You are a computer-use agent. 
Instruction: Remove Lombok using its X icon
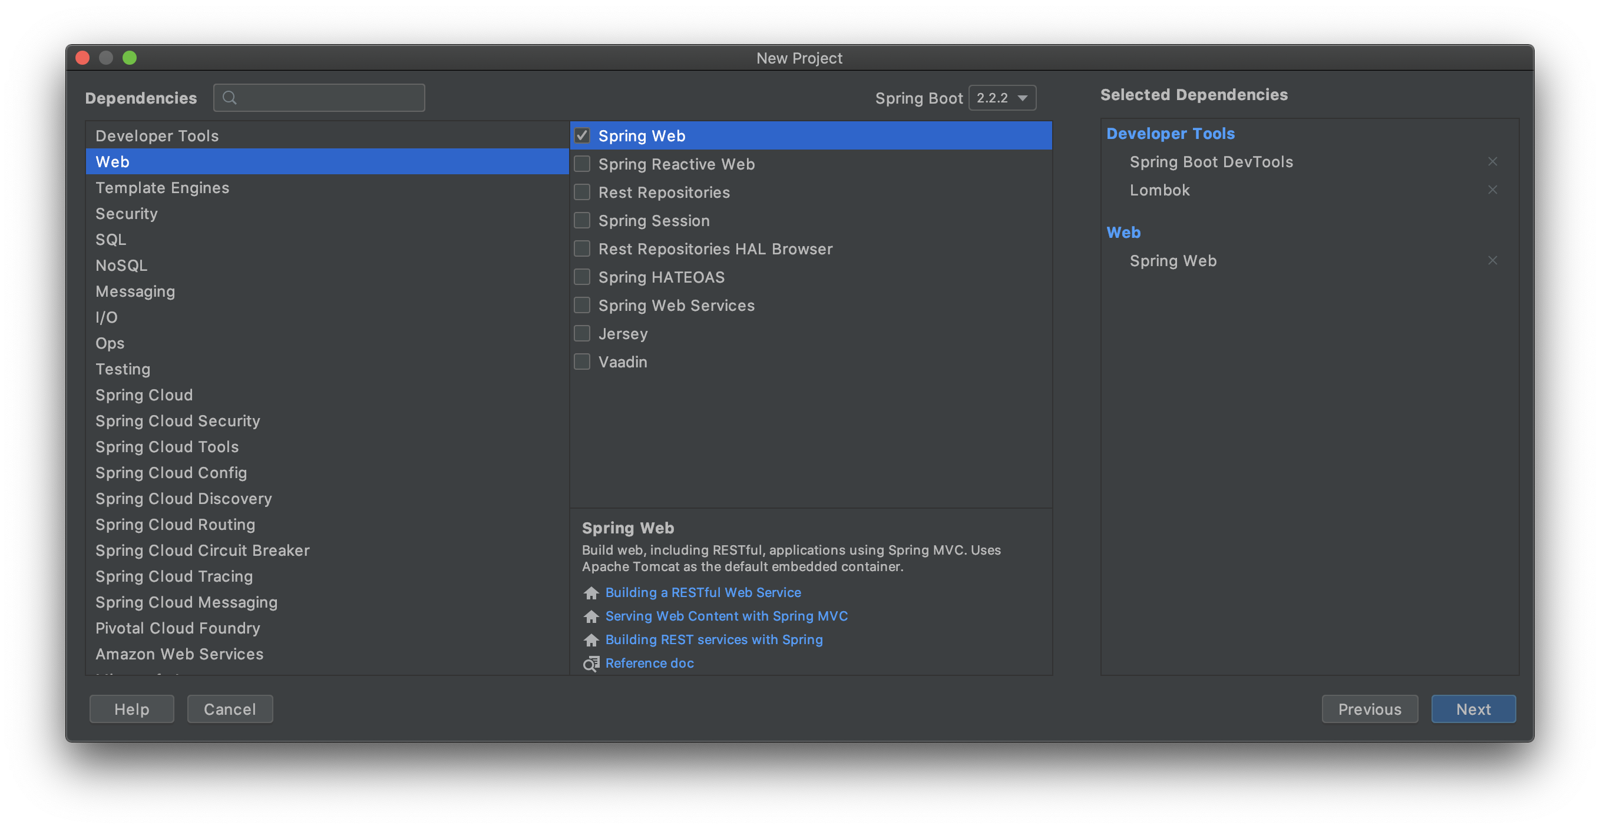[x=1492, y=190]
